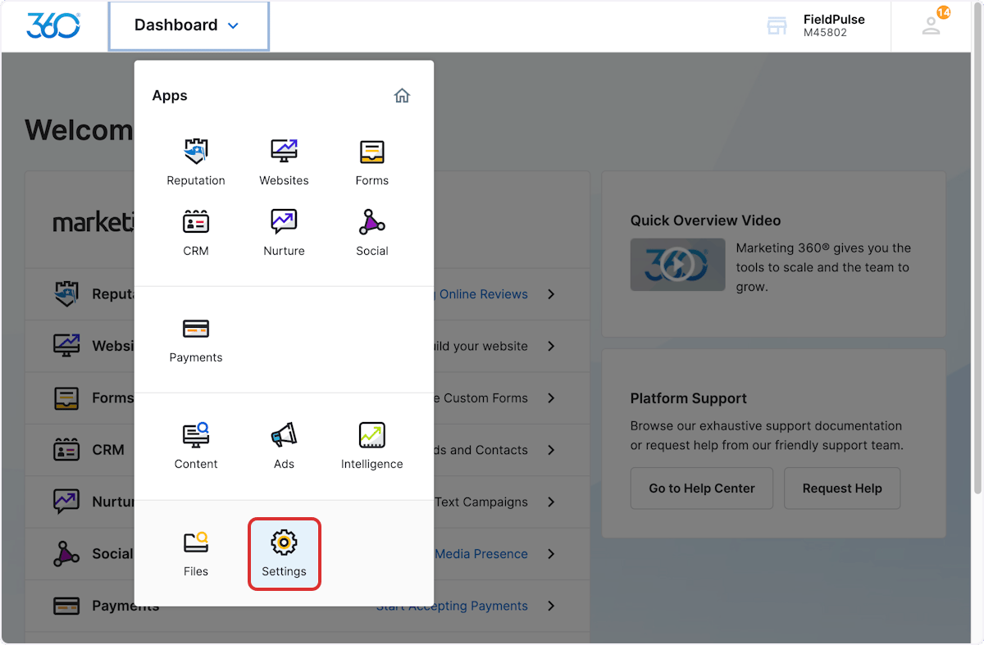Open the Start Accepting Payments link
Image resolution: width=984 pixels, height=645 pixels.
tap(452, 606)
